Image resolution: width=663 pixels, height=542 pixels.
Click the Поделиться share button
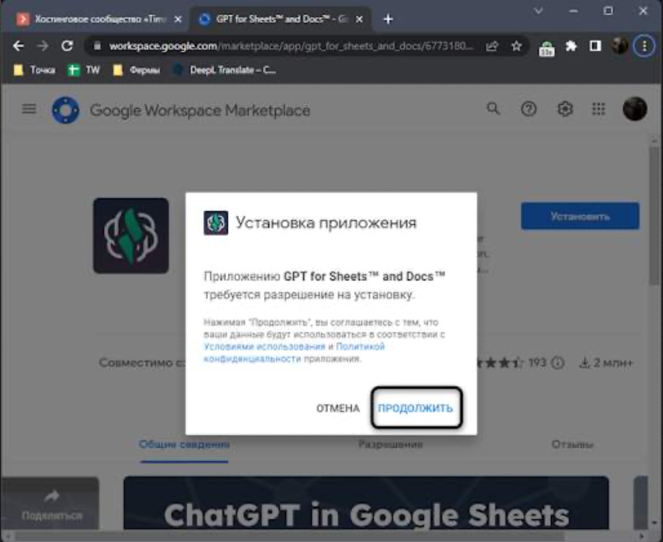coord(52,505)
